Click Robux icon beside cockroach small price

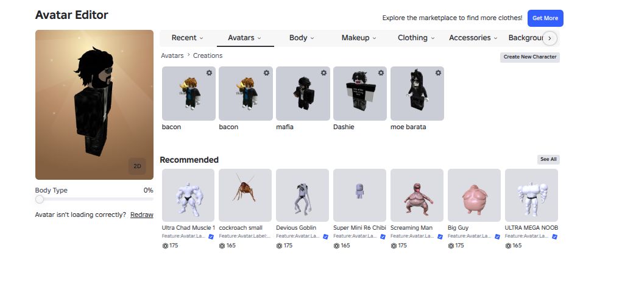coord(222,246)
